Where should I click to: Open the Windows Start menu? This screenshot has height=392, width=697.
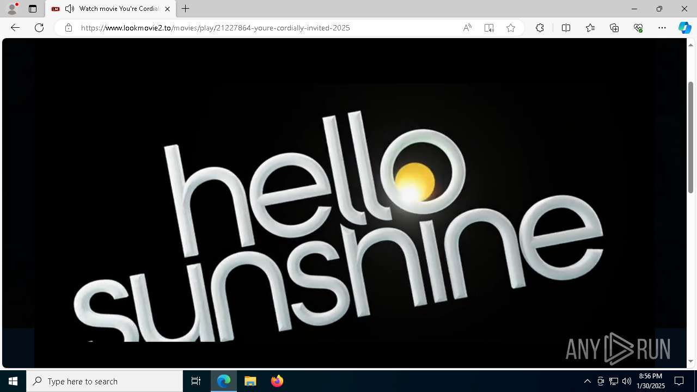coord(13,381)
